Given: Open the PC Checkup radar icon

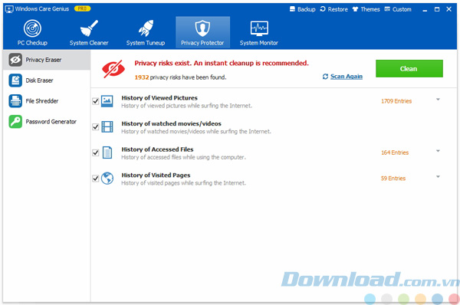Looking at the screenshot, I should [x=32, y=28].
